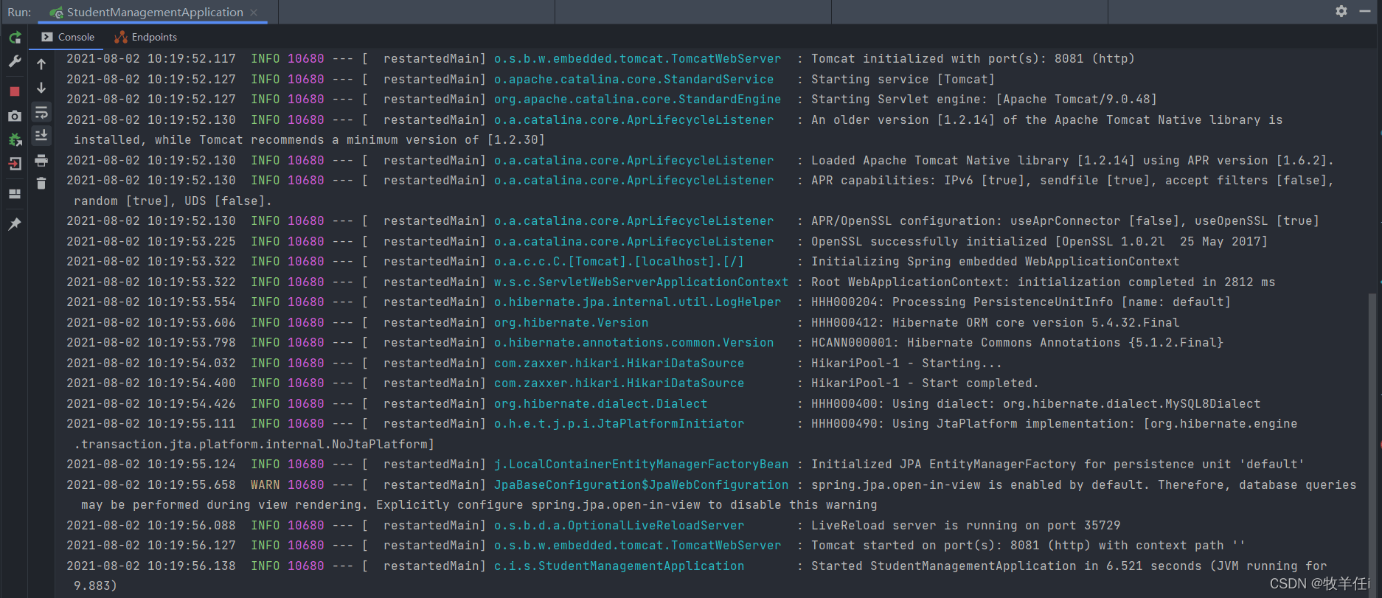The width and height of the screenshot is (1382, 598).
Task: Click 'Tomcat initialized with port(s): 8081 (http)' message
Action: [x=973, y=58]
